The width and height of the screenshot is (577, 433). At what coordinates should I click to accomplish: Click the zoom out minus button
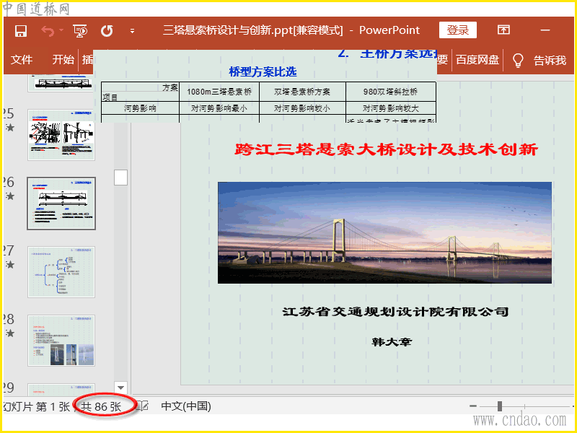click(473, 406)
